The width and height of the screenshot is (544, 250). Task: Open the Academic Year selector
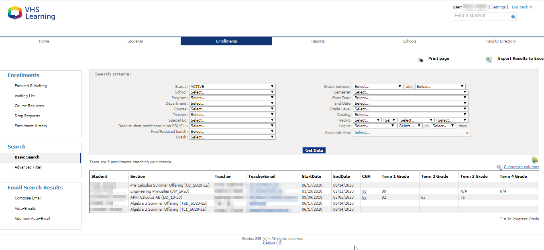pyautogui.click(x=412, y=133)
